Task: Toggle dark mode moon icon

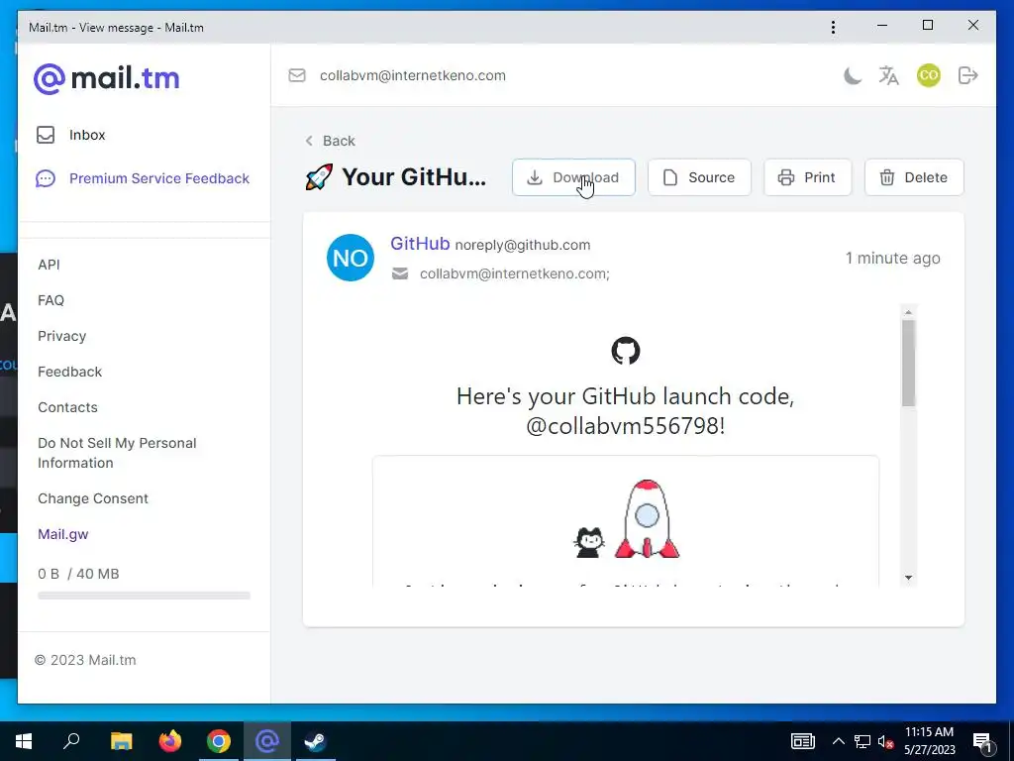Action: click(x=853, y=75)
